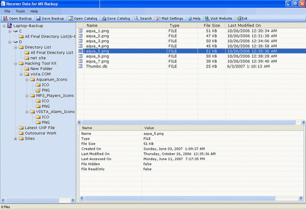Launch Search from the toolbar
The width and height of the screenshot is (306, 210).
(143, 18)
